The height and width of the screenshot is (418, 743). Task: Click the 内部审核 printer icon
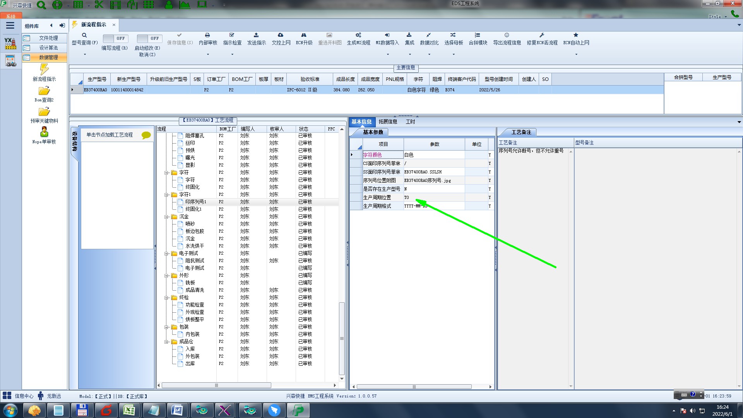[x=207, y=35]
